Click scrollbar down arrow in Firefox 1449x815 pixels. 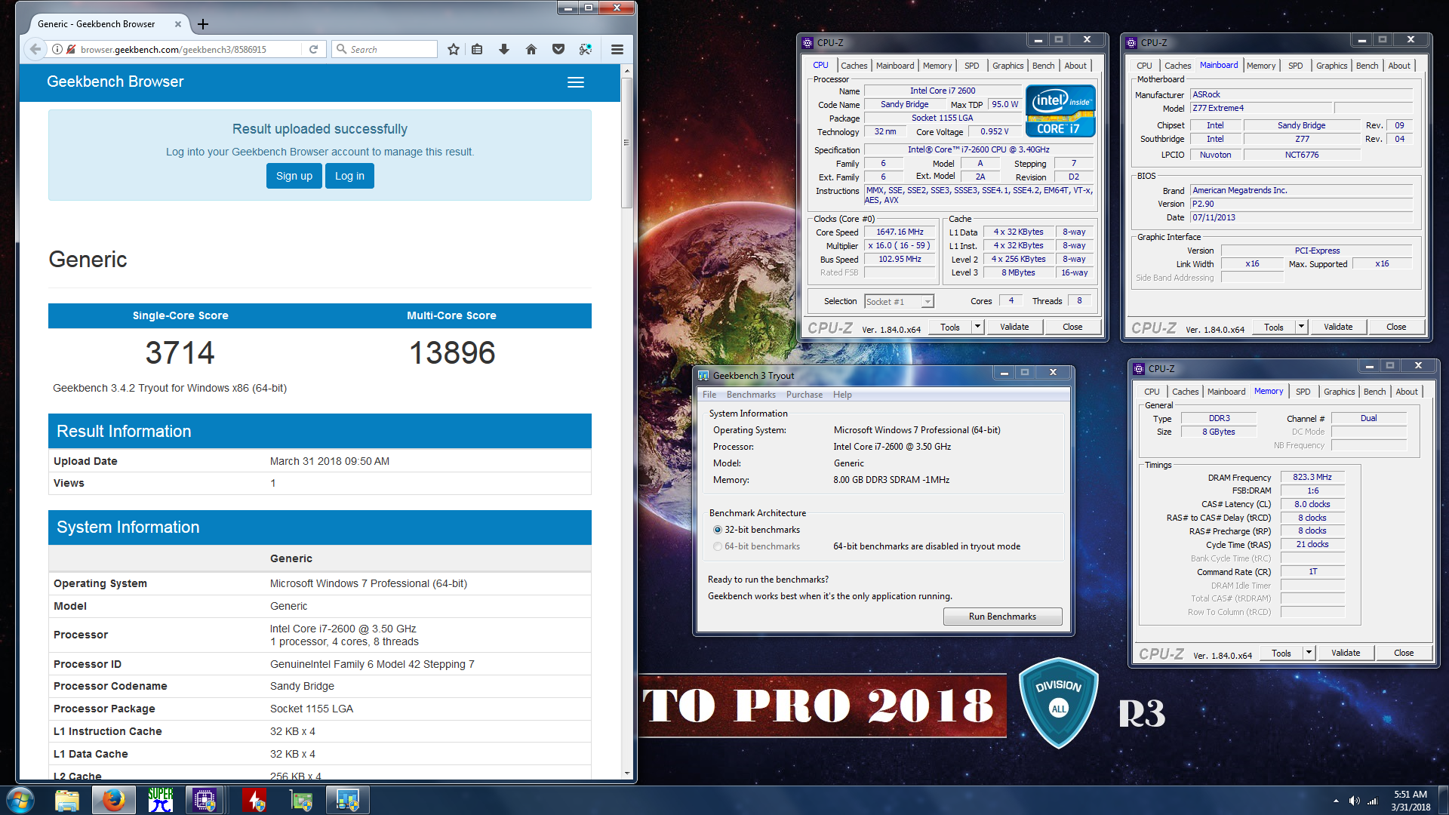(x=626, y=773)
